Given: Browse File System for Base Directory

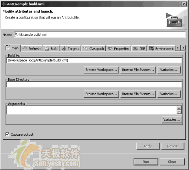Looking at the screenshot, I should 138,94.
